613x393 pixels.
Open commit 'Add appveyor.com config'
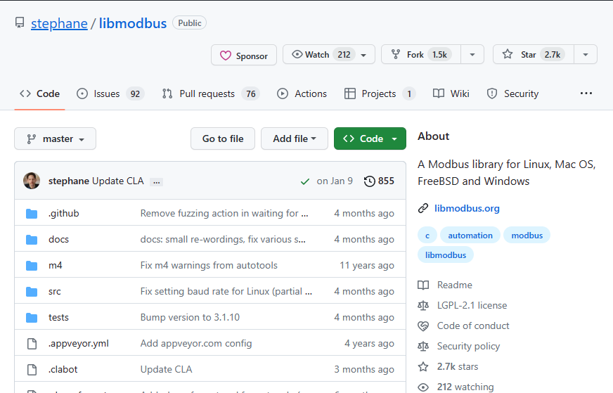tap(196, 343)
